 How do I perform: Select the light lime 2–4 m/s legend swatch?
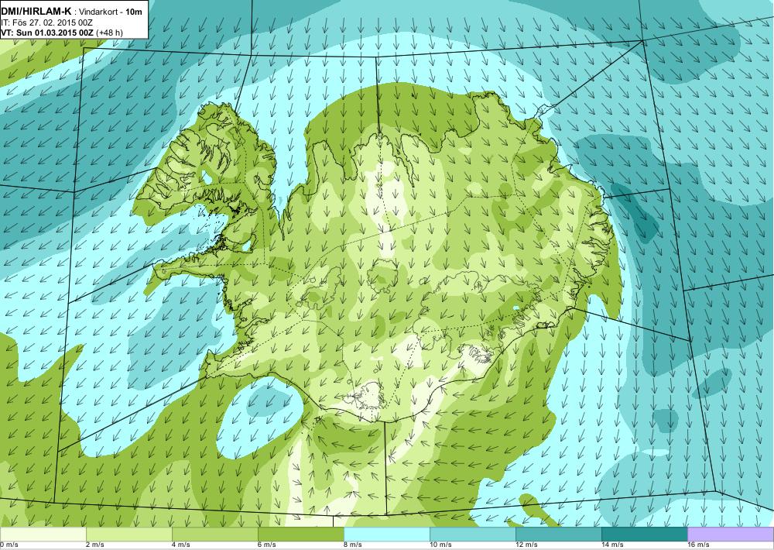click(x=128, y=535)
